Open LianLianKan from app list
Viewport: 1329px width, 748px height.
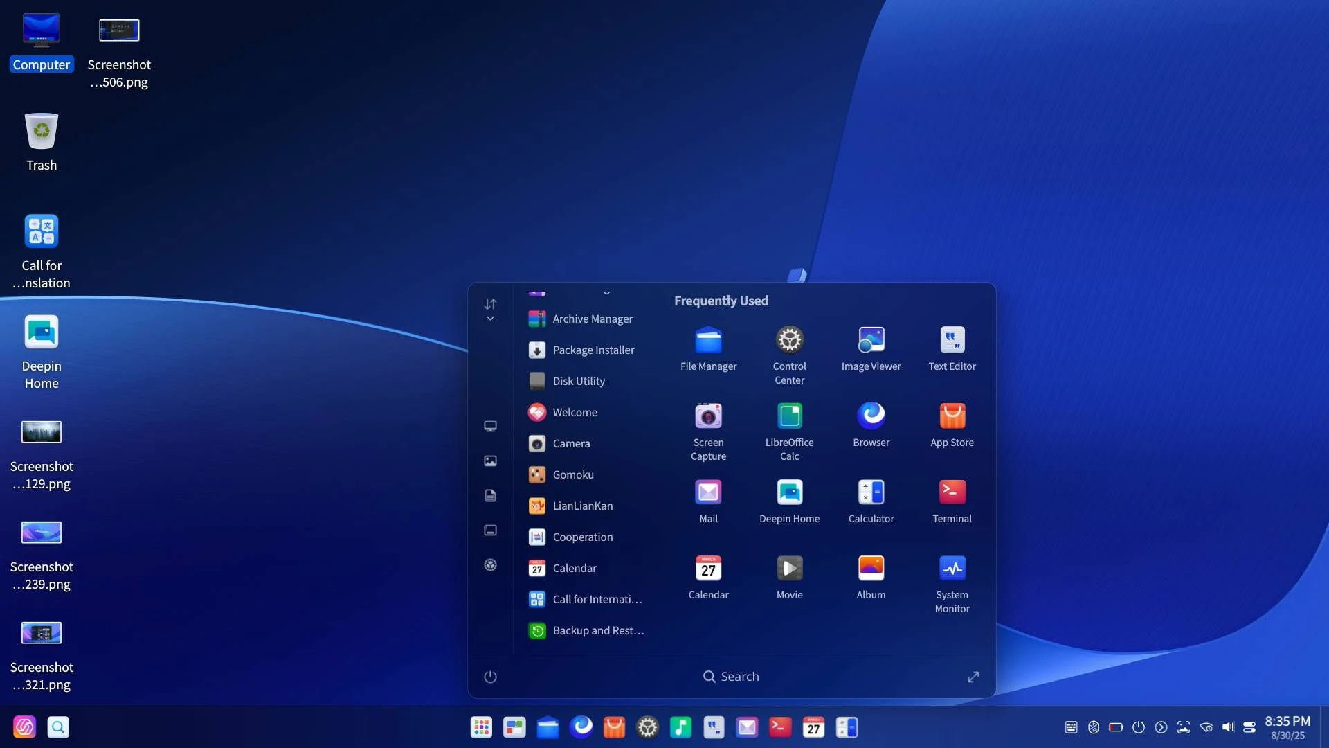pyautogui.click(x=586, y=506)
